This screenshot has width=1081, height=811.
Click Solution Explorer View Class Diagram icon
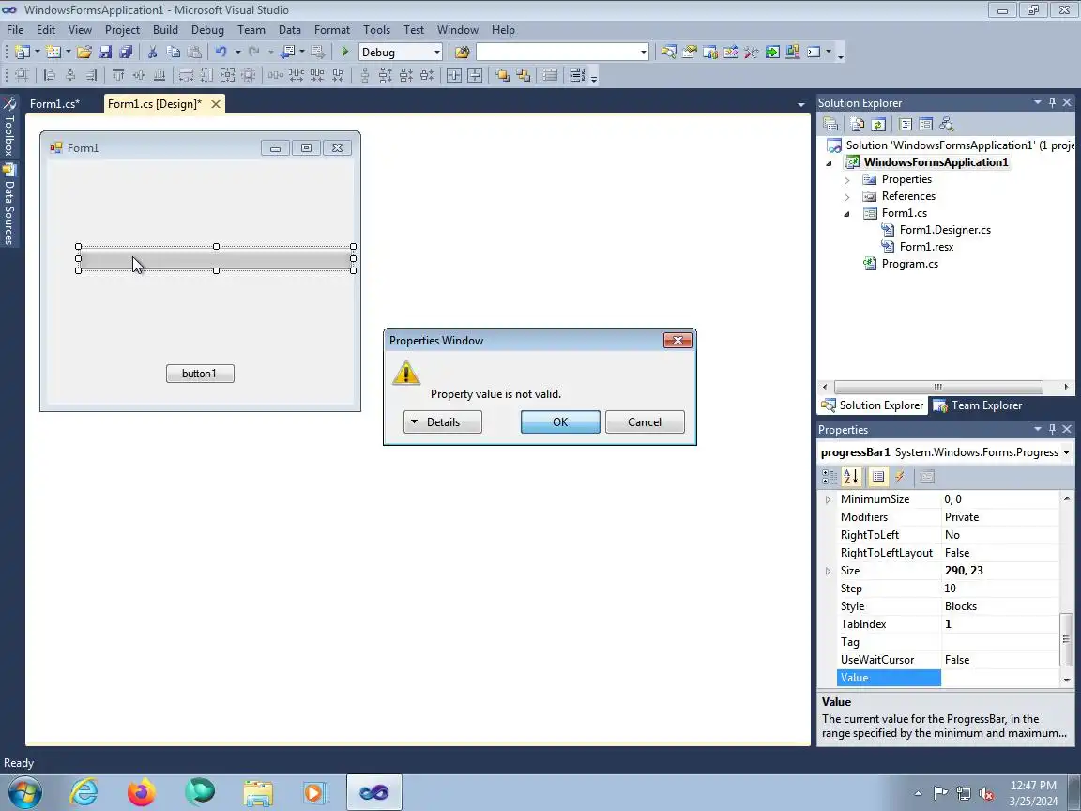click(x=947, y=124)
